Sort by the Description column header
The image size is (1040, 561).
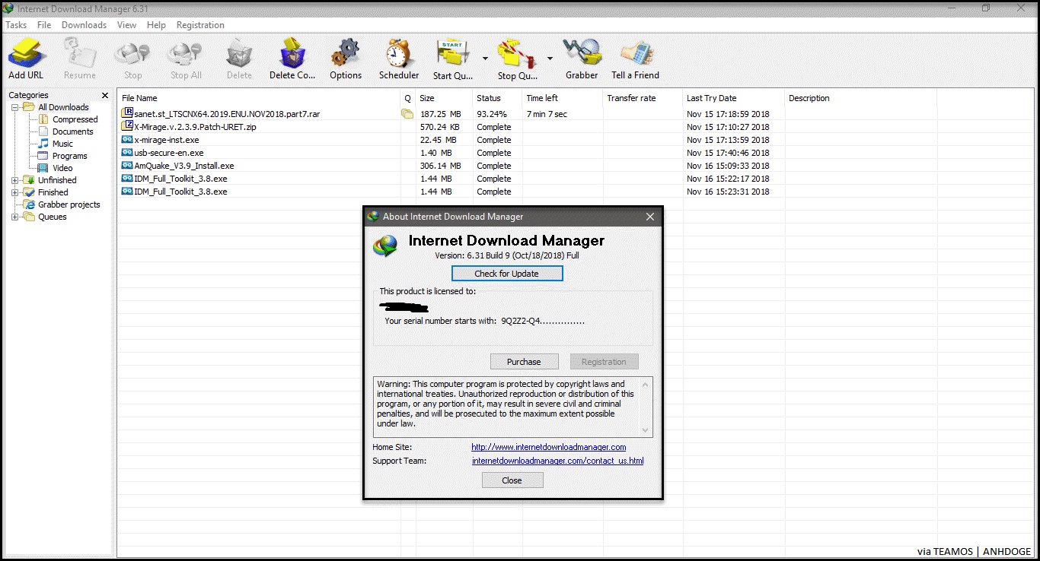pos(860,98)
